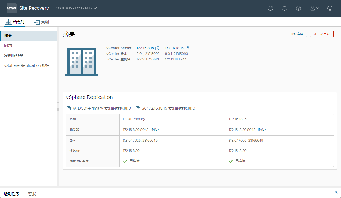Click replication icon next to 从 172.16.18.15

click(138, 108)
